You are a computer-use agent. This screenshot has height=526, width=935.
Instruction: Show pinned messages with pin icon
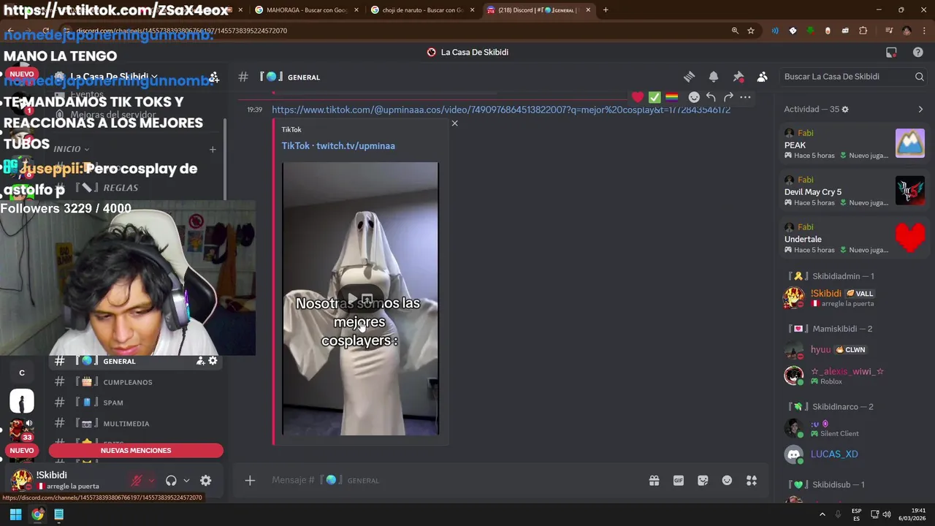pos(739,77)
